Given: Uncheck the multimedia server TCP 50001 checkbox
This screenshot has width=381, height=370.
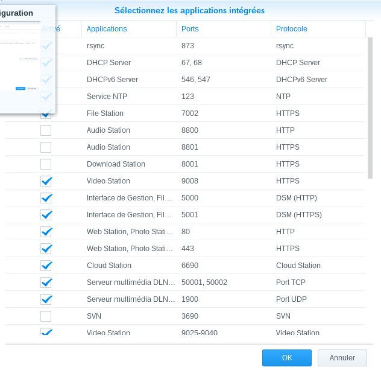Looking at the screenshot, I should click(x=46, y=282).
